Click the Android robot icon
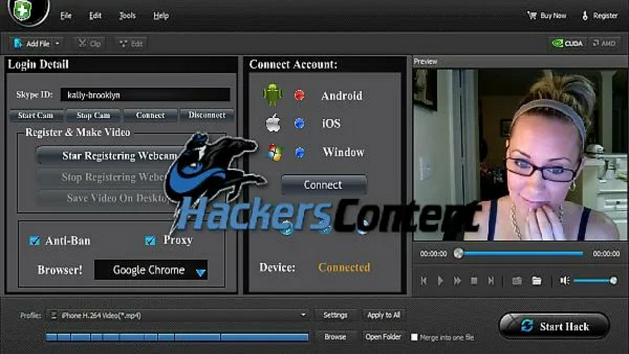The image size is (629, 354). click(x=272, y=95)
